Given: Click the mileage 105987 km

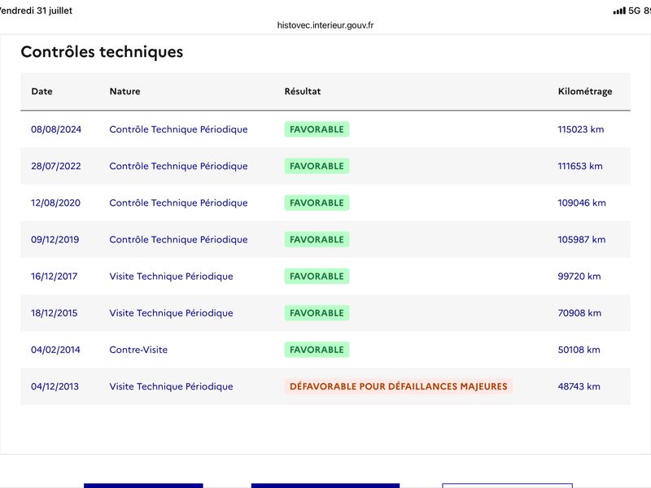Looking at the screenshot, I should (582, 239).
